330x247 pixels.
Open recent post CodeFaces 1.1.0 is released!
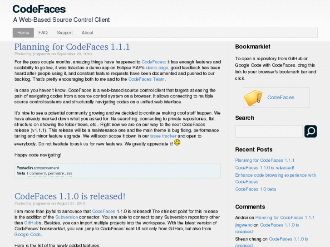(264, 168)
